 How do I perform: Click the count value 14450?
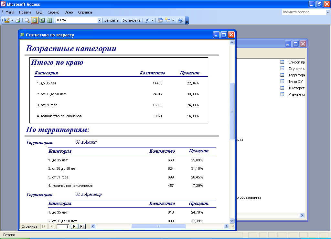[157, 83]
